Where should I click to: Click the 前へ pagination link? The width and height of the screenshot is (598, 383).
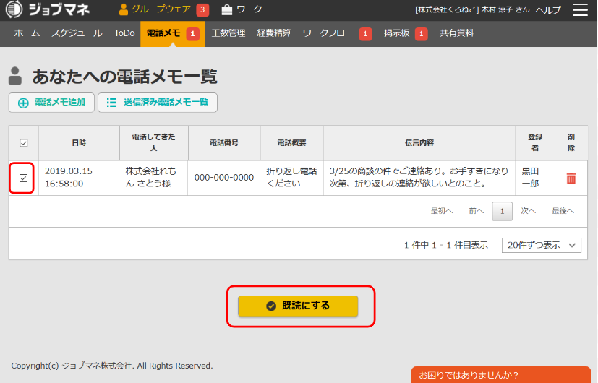[x=476, y=211]
